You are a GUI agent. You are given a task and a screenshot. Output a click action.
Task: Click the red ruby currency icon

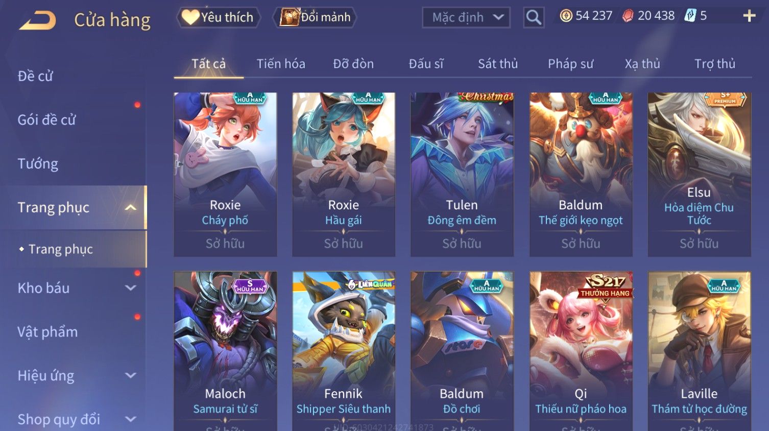628,16
